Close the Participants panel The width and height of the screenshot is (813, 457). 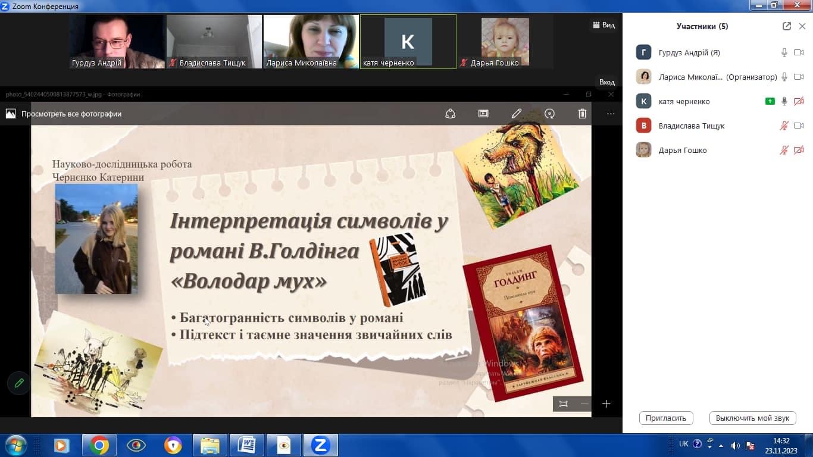802,26
